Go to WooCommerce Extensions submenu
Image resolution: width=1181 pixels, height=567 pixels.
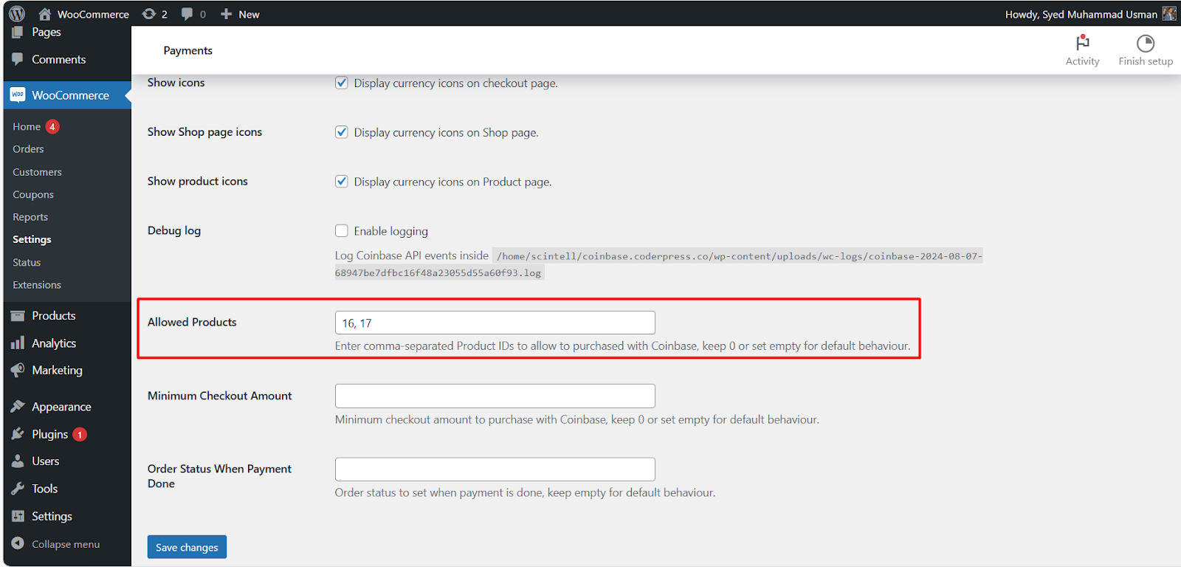pyautogui.click(x=37, y=285)
